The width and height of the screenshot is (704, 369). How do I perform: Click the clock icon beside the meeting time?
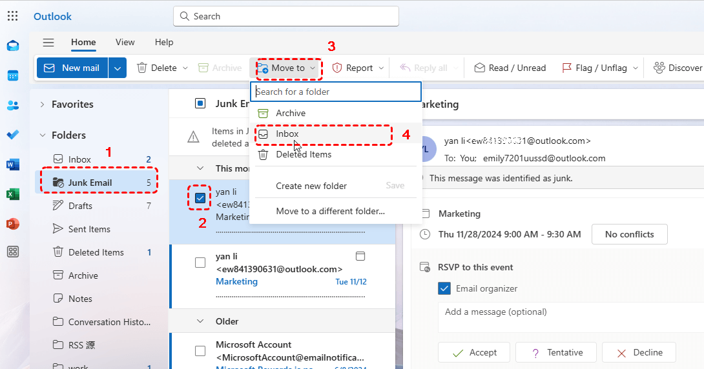point(425,234)
